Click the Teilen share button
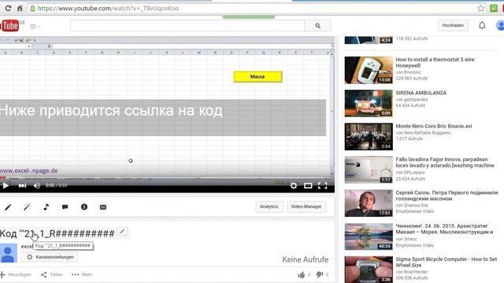Screen dimensions: 504x283 click(x=52, y=274)
